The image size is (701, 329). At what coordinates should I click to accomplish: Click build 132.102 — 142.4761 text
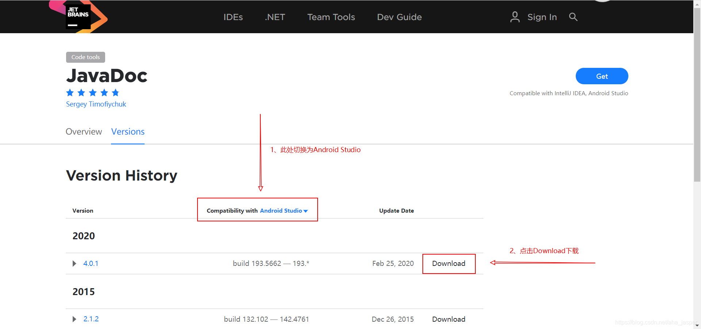coord(267,319)
